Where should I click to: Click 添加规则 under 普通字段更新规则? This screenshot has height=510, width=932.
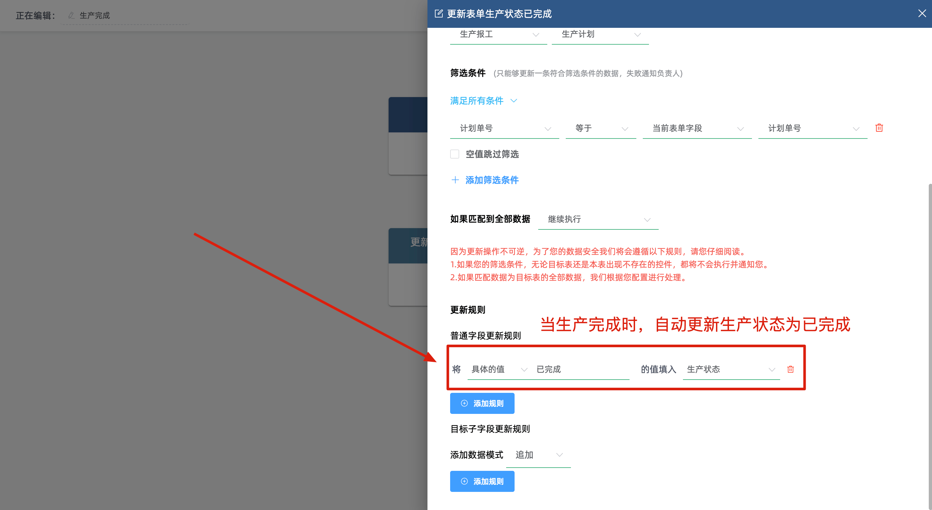pos(482,404)
